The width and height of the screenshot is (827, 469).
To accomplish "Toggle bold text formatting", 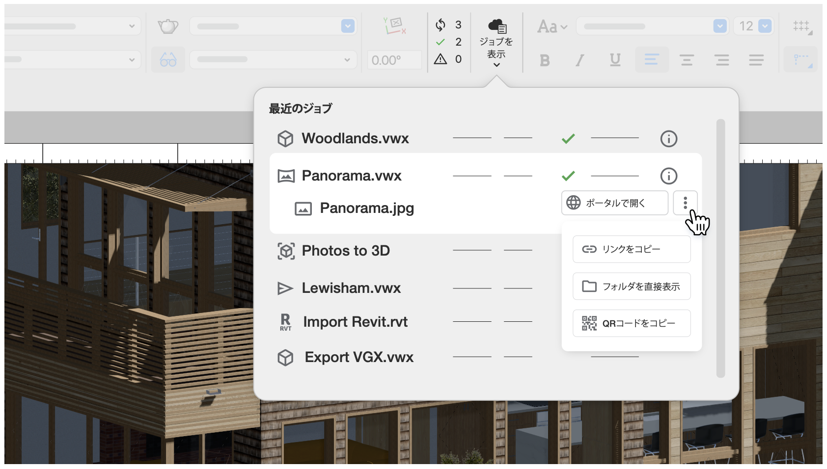I will coord(545,60).
